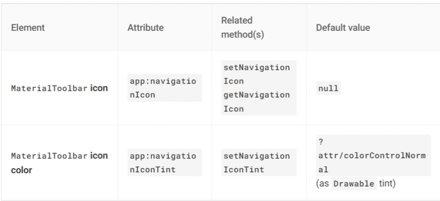The image size is (440, 201).
Task: Select the getNavigationIcon method code
Action: [259, 102]
